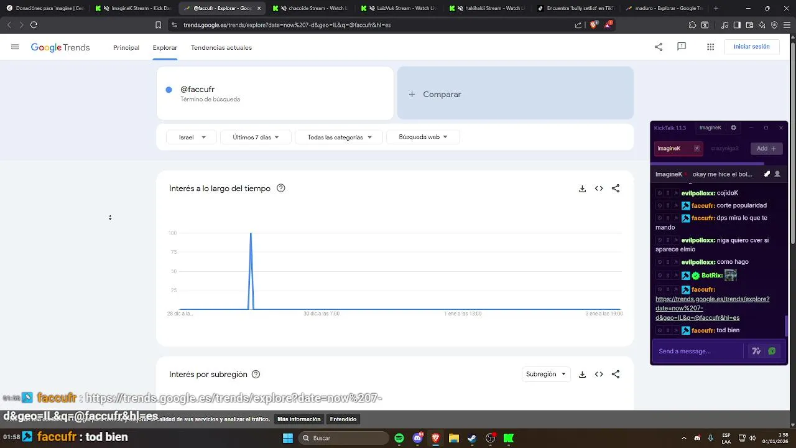Image resolution: width=796 pixels, height=448 pixels.
Task: Click the blue color dot beside @faccufr
Action: tap(169, 90)
